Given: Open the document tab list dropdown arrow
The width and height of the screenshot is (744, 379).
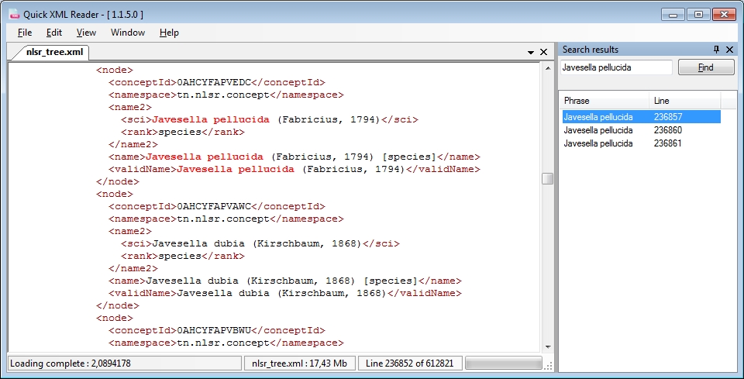Looking at the screenshot, I should point(531,52).
